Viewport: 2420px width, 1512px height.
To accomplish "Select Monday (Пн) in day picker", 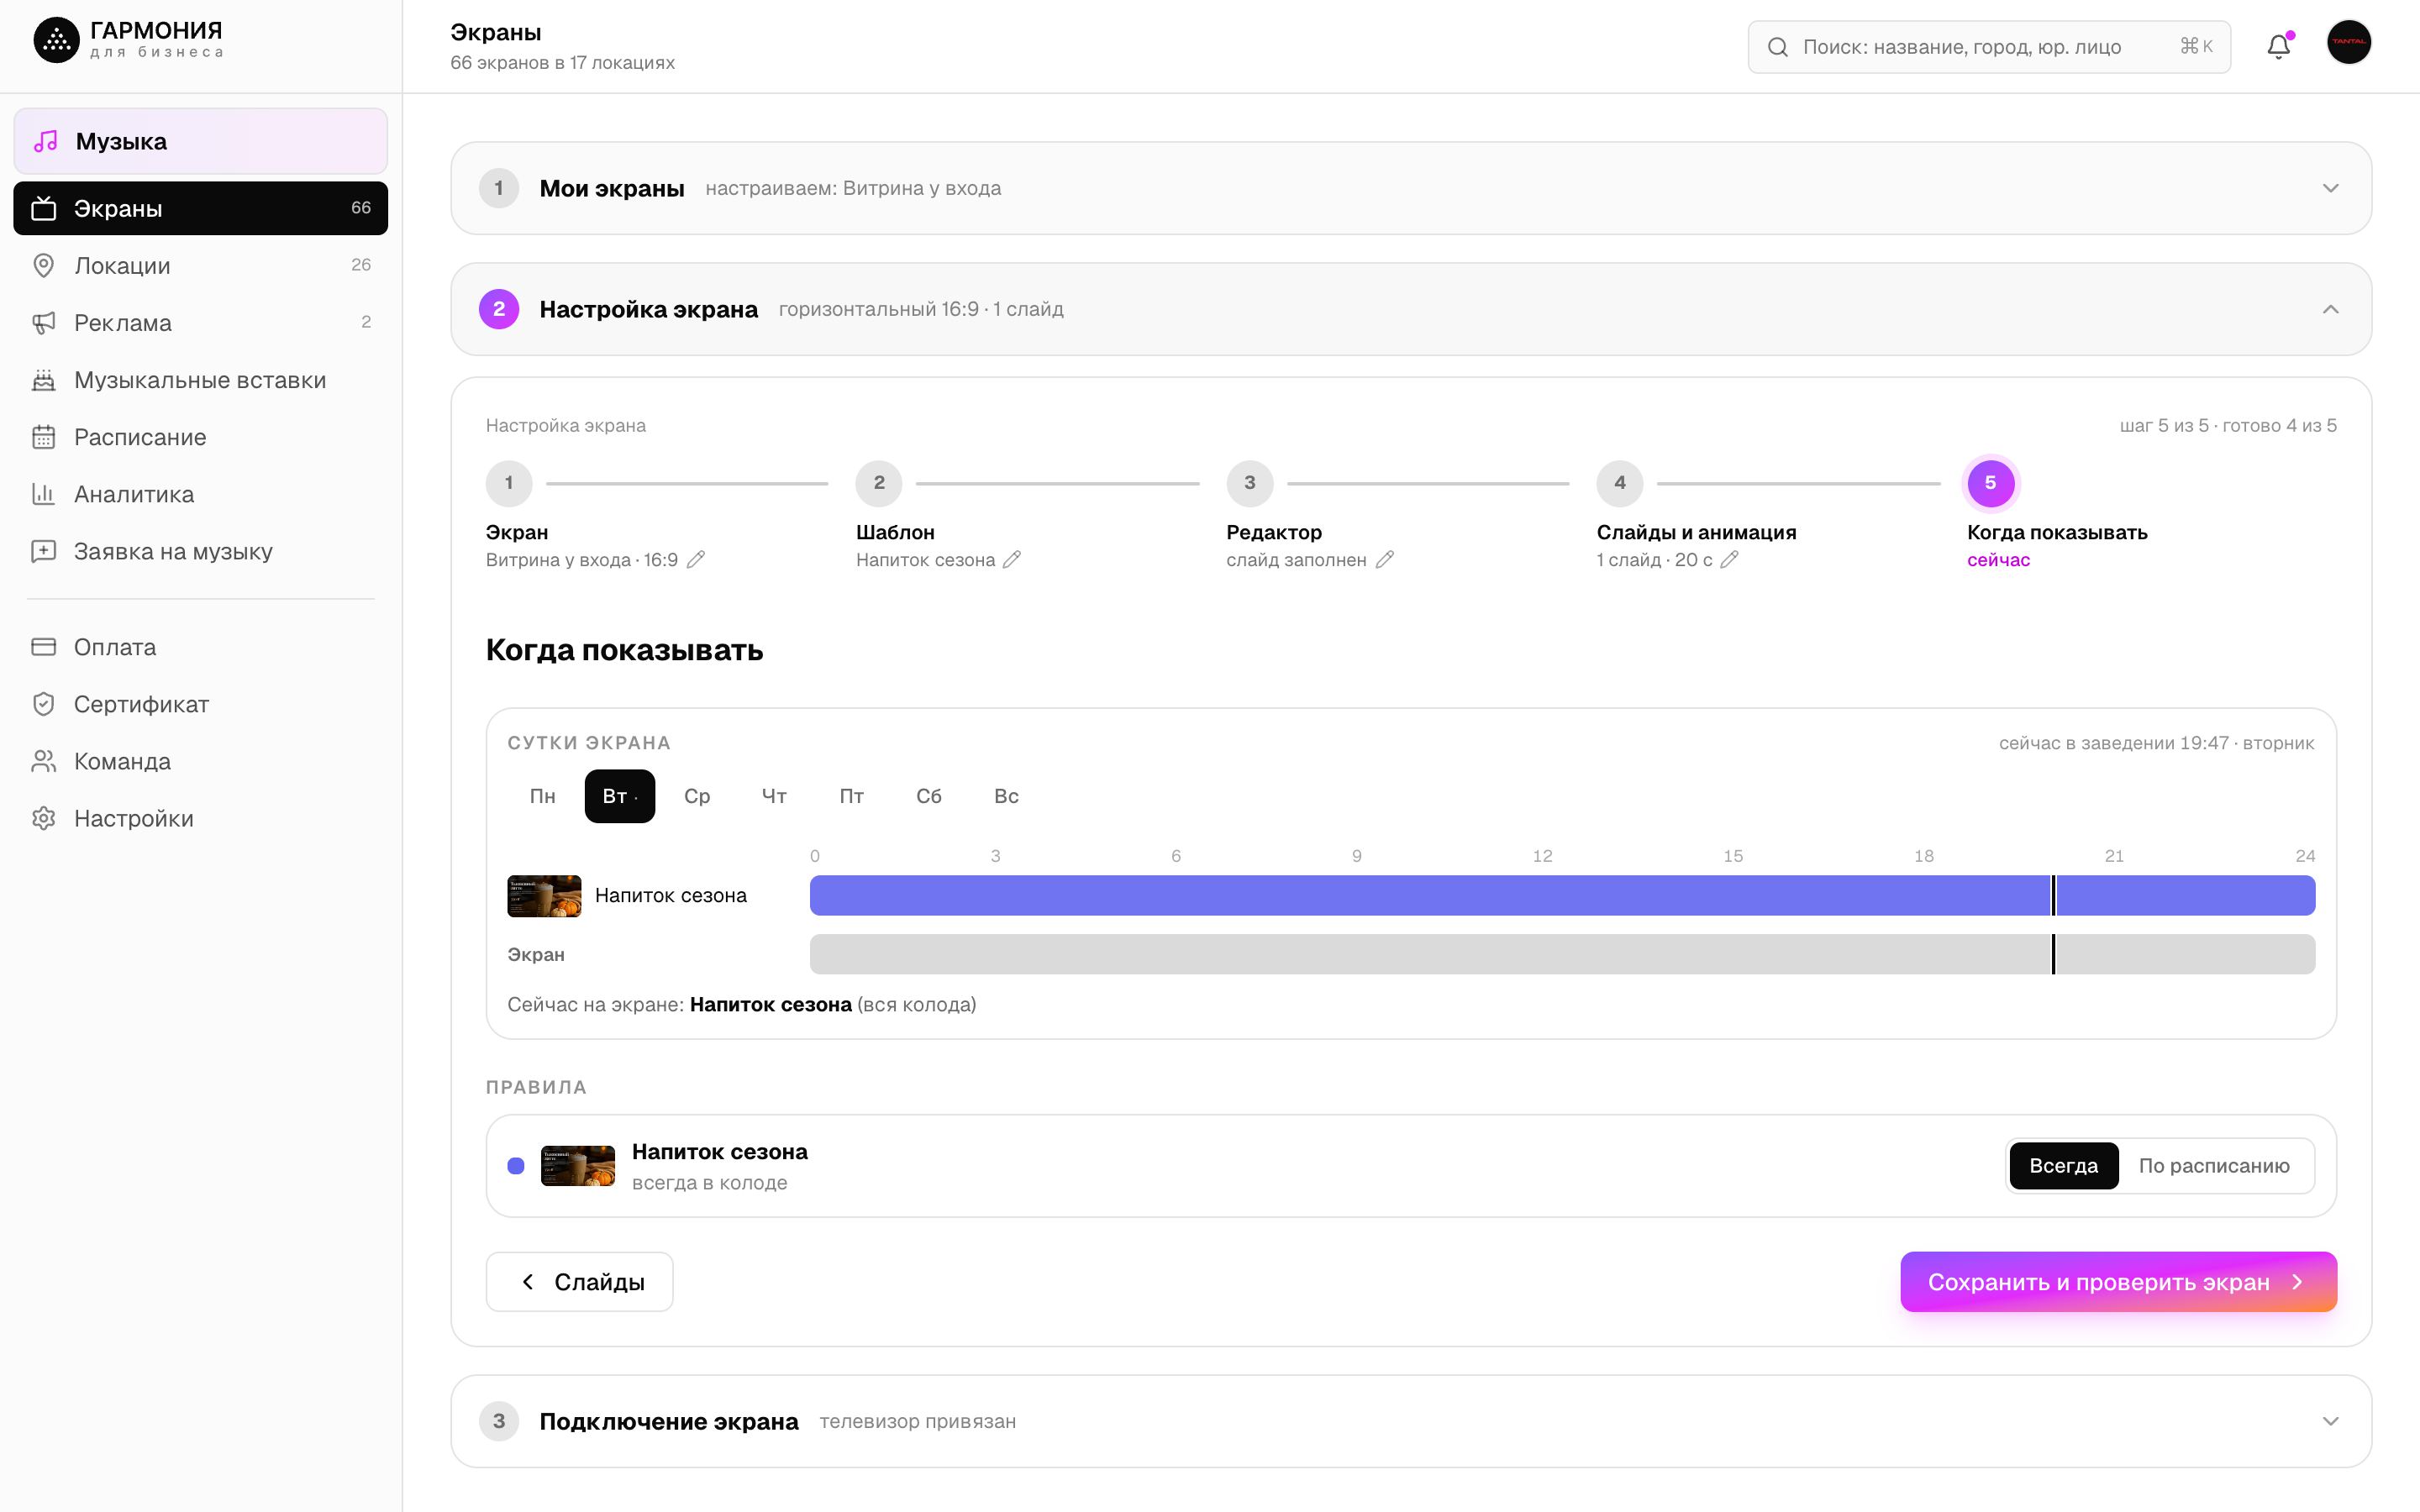I will click(x=542, y=796).
